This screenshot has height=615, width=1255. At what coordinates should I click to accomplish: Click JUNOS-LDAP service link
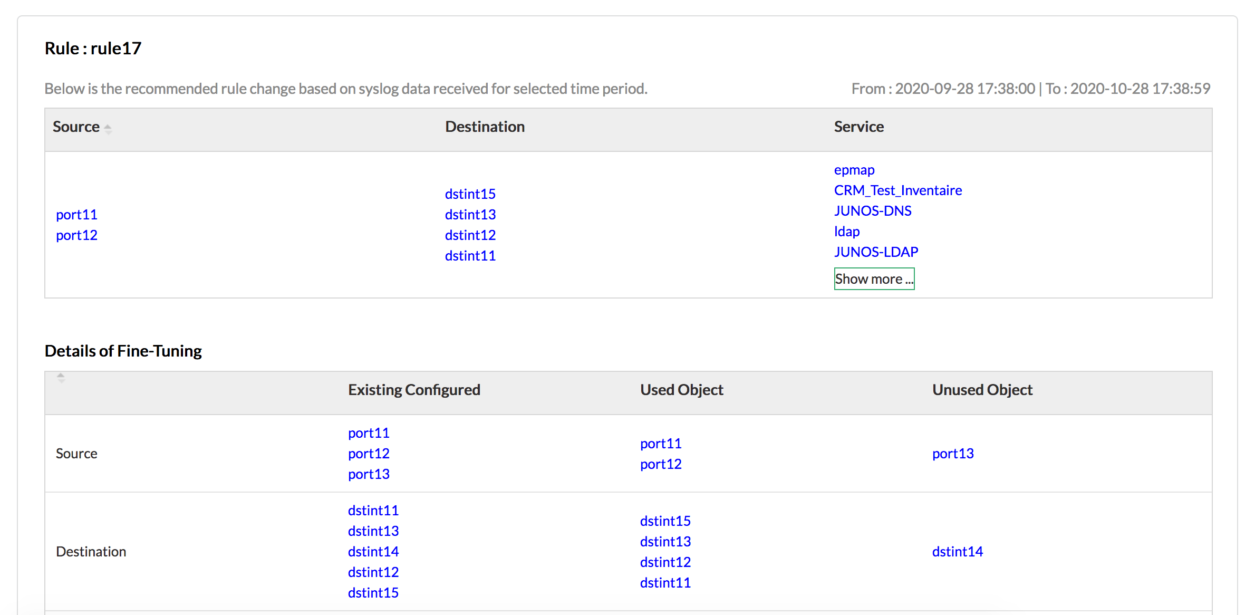(875, 252)
